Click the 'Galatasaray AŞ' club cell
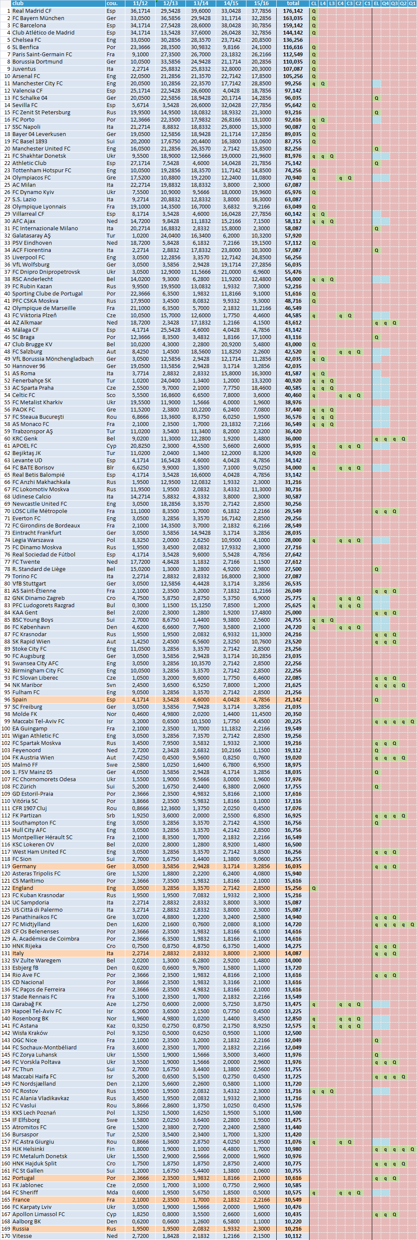Screen dimensions: 417x1240 [x=58, y=236]
